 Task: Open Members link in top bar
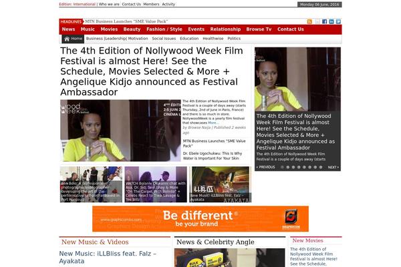point(151,4)
